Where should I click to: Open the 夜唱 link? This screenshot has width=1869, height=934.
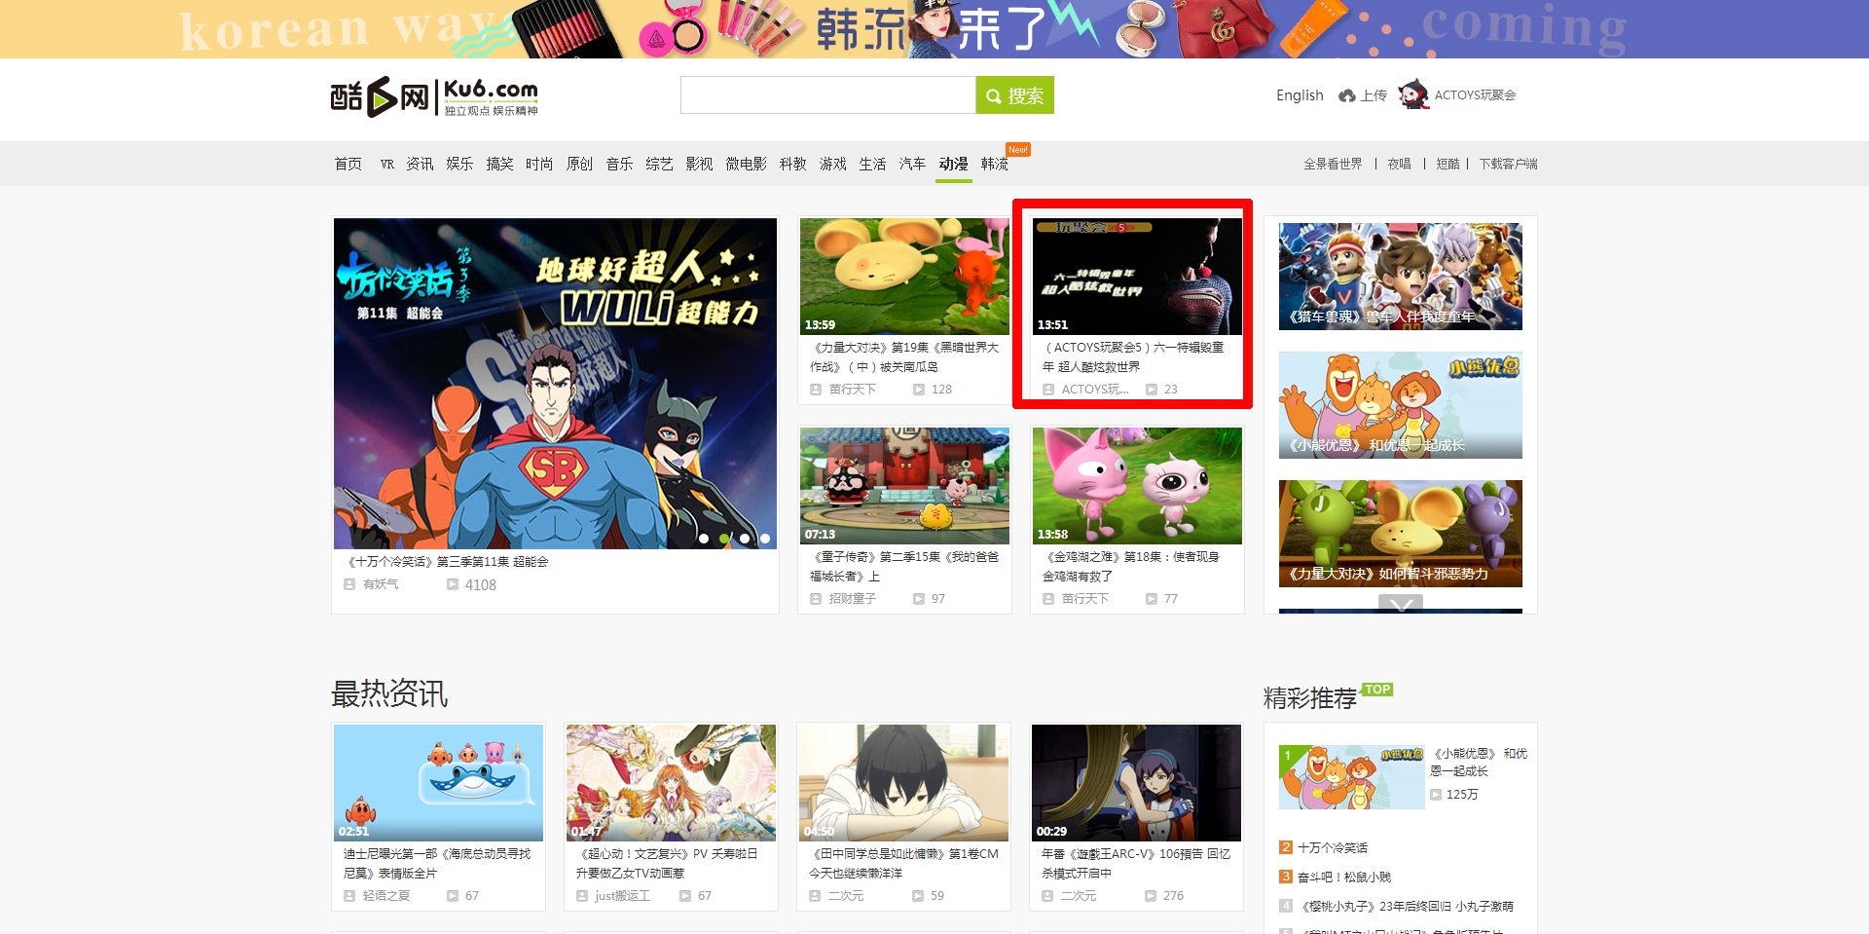click(1399, 164)
